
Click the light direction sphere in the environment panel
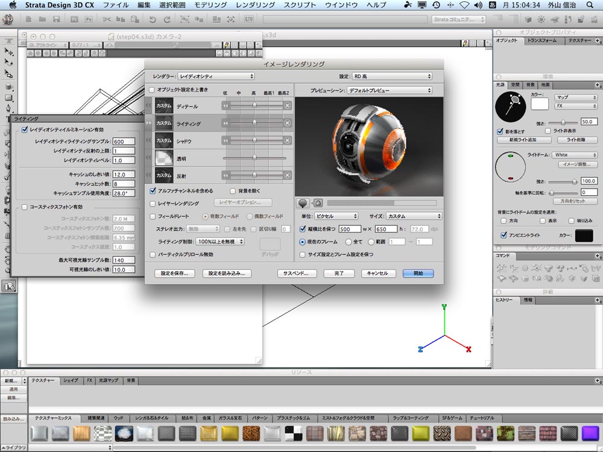pos(510,107)
